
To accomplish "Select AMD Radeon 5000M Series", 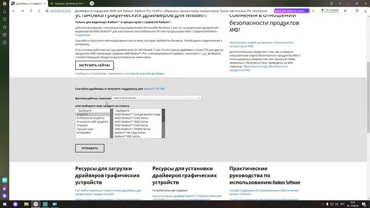I will click(138, 129).
